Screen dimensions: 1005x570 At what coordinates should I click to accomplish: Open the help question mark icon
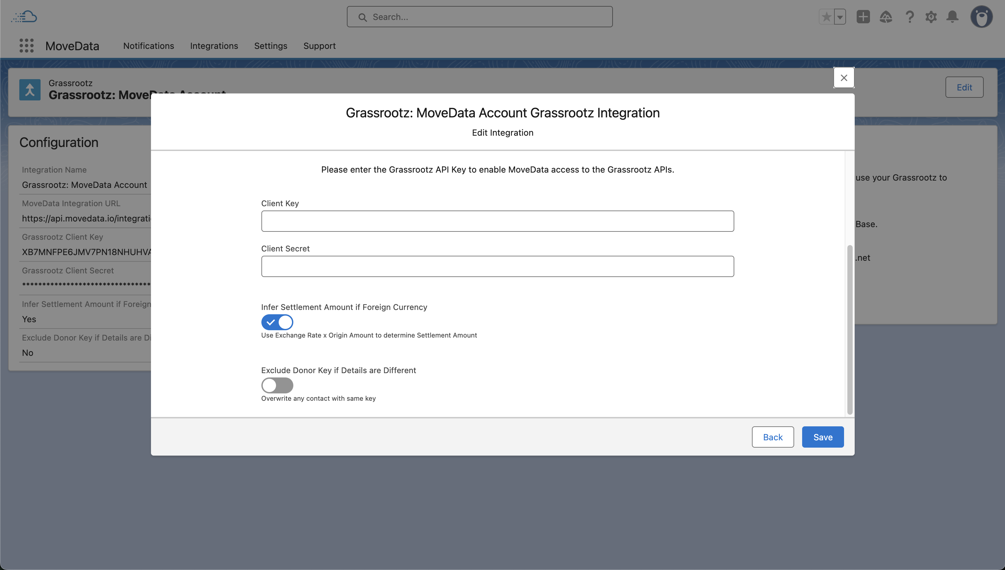[x=910, y=17]
